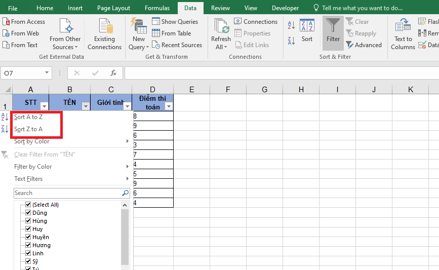Click the Advanced filter icon
The width and height of the screenshot is (439, 270).
(350, 45)
